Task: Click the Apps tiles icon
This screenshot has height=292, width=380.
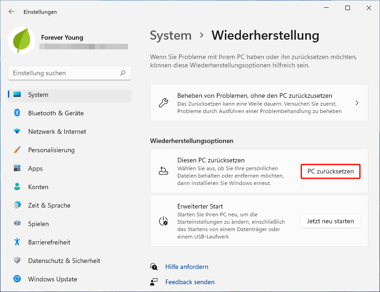Action: pyautogui.click(x=17, y=168)
